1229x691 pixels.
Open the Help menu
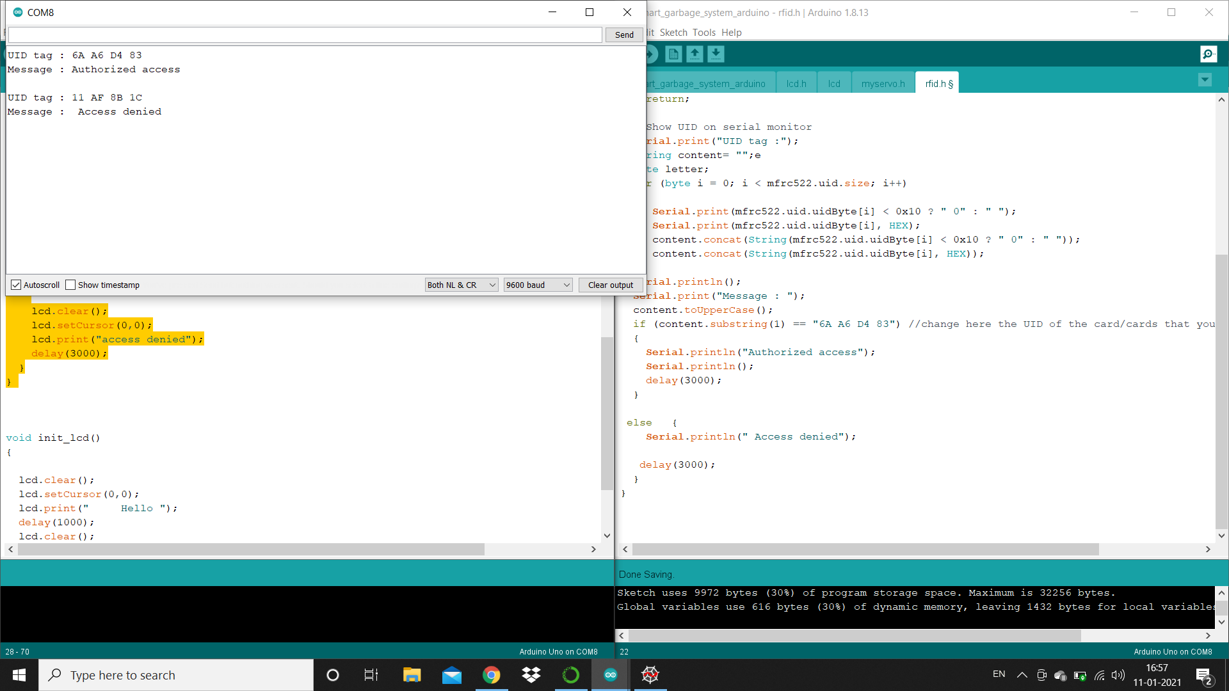click(732, 33)
